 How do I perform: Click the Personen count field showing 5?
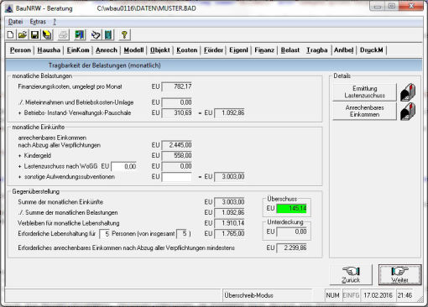coord(105,233)
